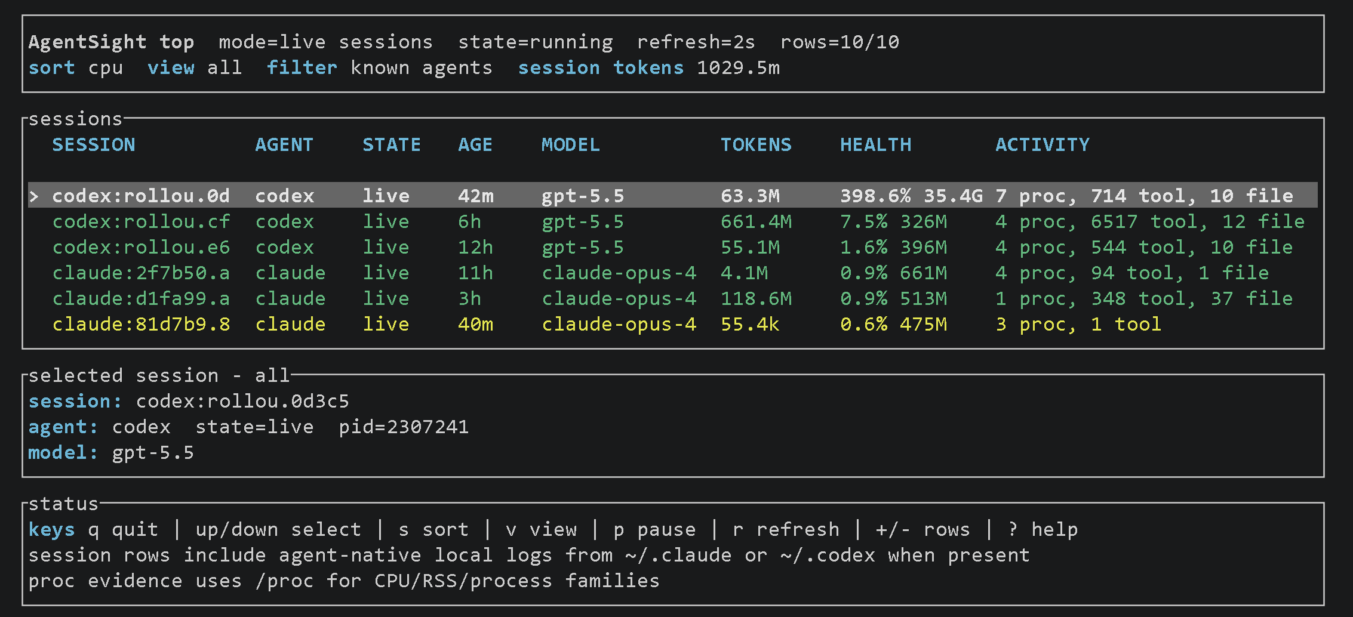This screenshot has width=1353, height=617.
Task: Click the '55.4k' tokens cell
Action: (750, 324)
